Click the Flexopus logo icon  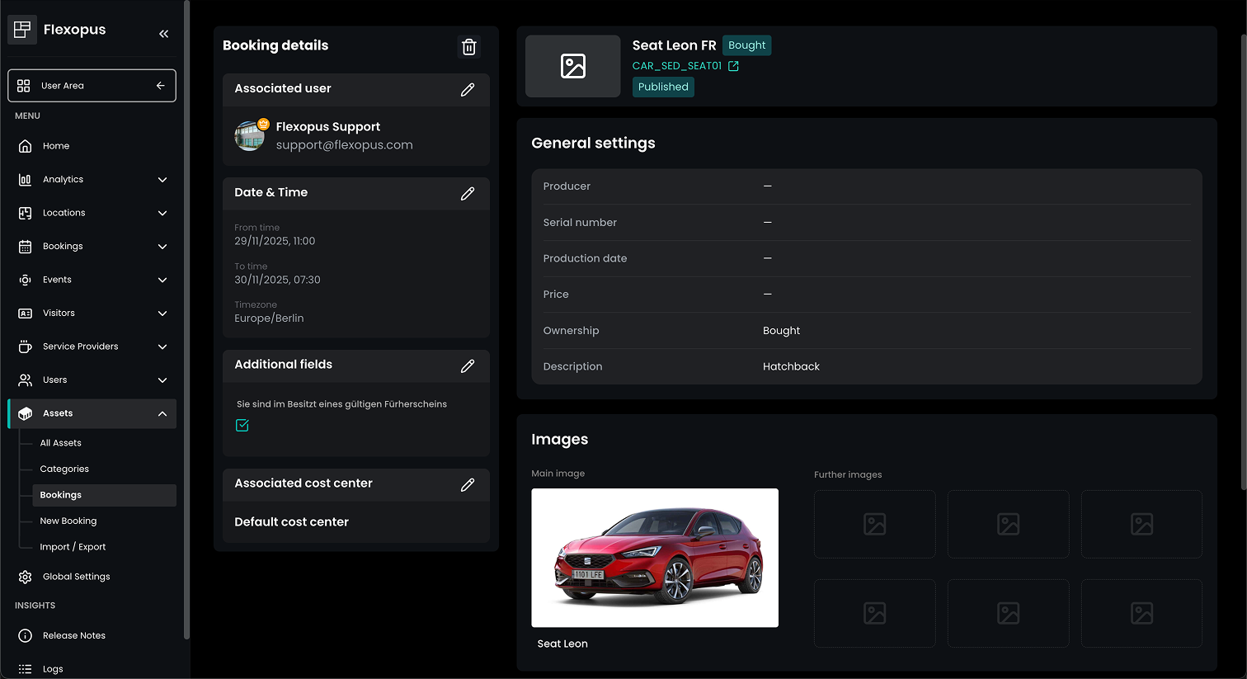coord(21,30)
